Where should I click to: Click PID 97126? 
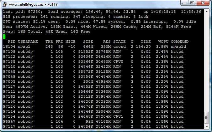tap(9, 106)
